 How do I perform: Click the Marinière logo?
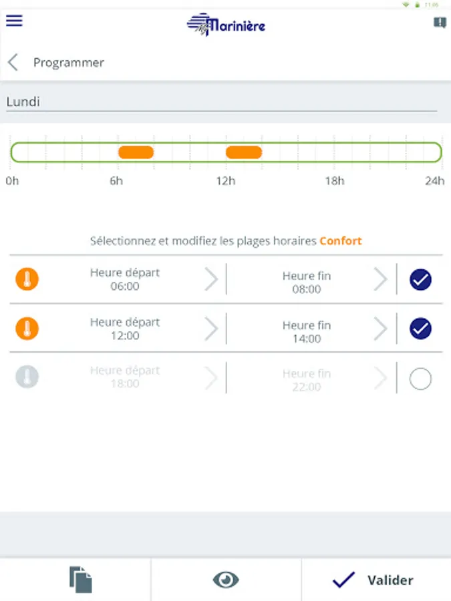(x=226, y=25)
